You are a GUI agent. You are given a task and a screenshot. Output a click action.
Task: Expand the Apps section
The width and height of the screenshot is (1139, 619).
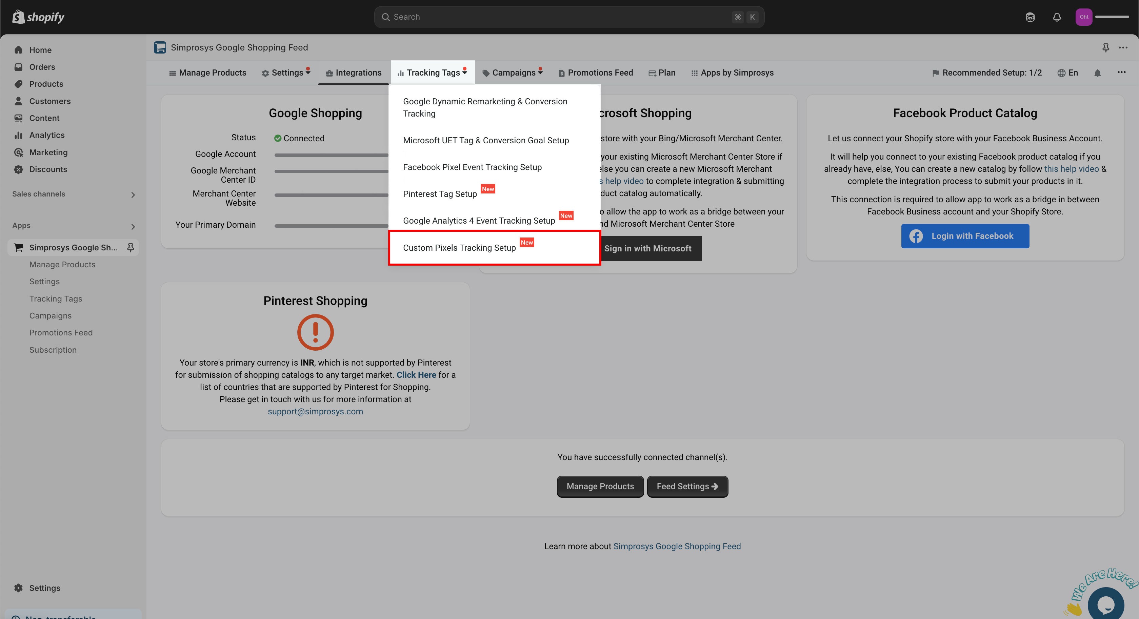coord(133,226)
